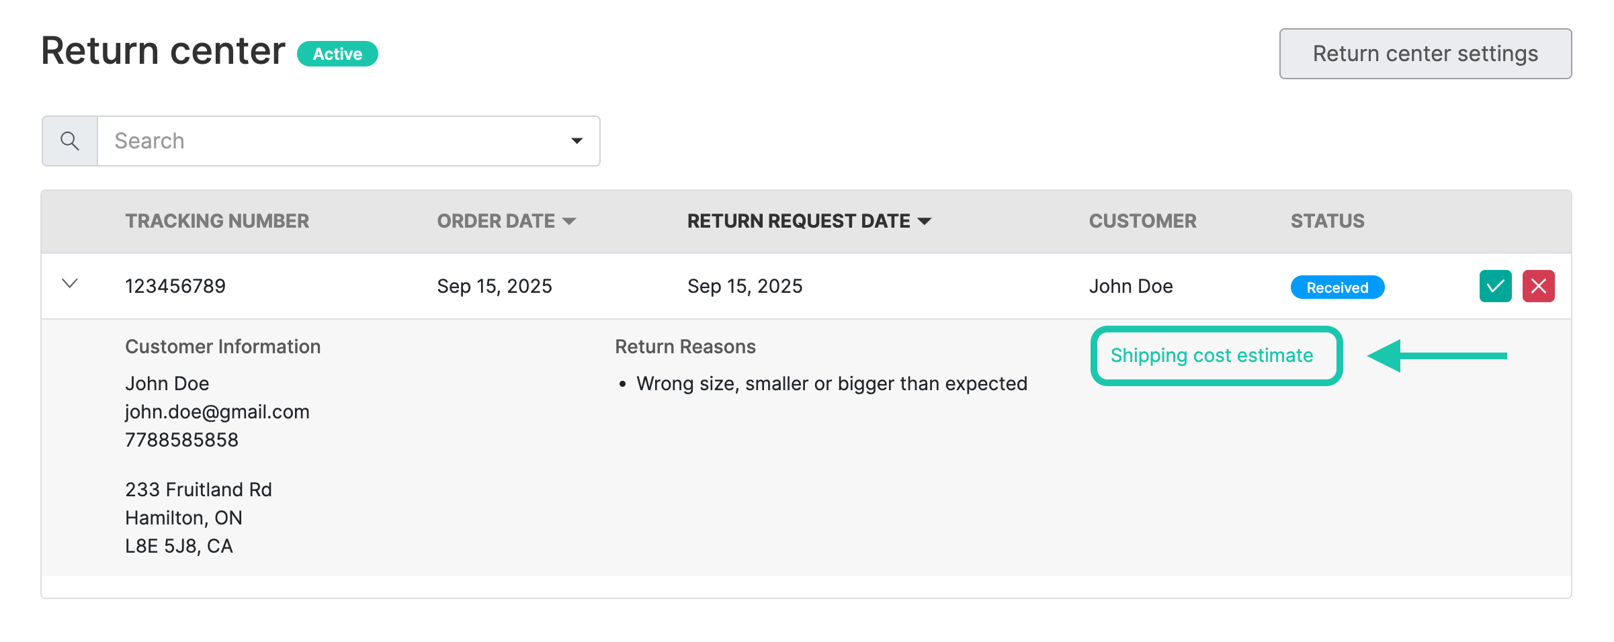Click the Received status badge
This screenshot has width=1614, height=642.
coord(1336,287)
